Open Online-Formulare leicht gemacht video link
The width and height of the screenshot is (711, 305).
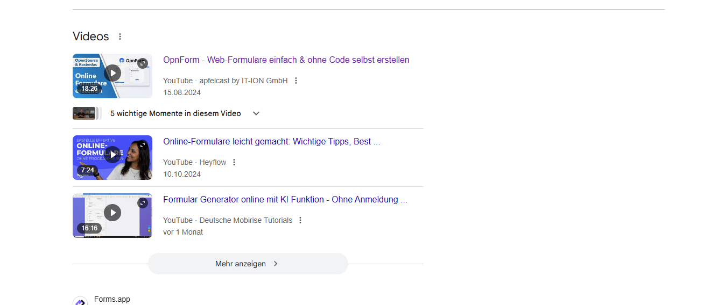point(271,142)
